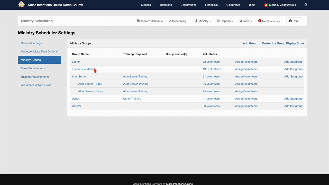View the 72 volunteers for Lector
Image resolution: width=329 pixels, height=185 pixels.
point(211,62)
